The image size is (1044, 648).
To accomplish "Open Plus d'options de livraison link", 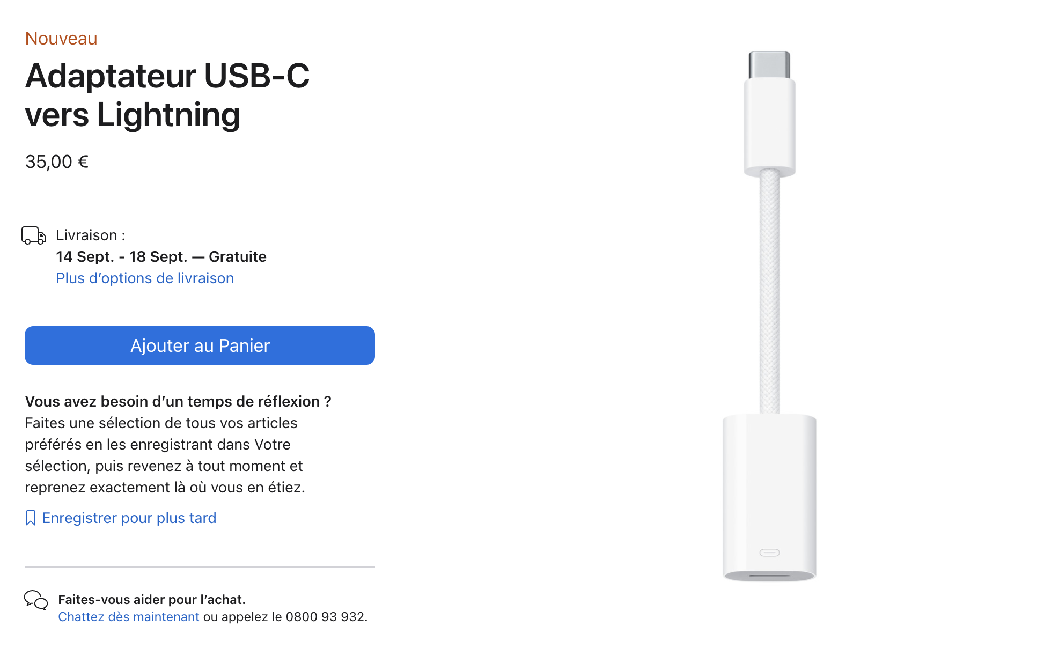I will pos(145,278).
